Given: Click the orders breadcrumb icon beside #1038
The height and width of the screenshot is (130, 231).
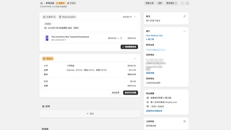Looking at the screenshot, I should tap(41, 3).
